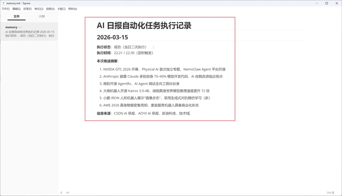
Task: Switch to the 大纲 sidebar tab
Action: (x=42, y=16)
